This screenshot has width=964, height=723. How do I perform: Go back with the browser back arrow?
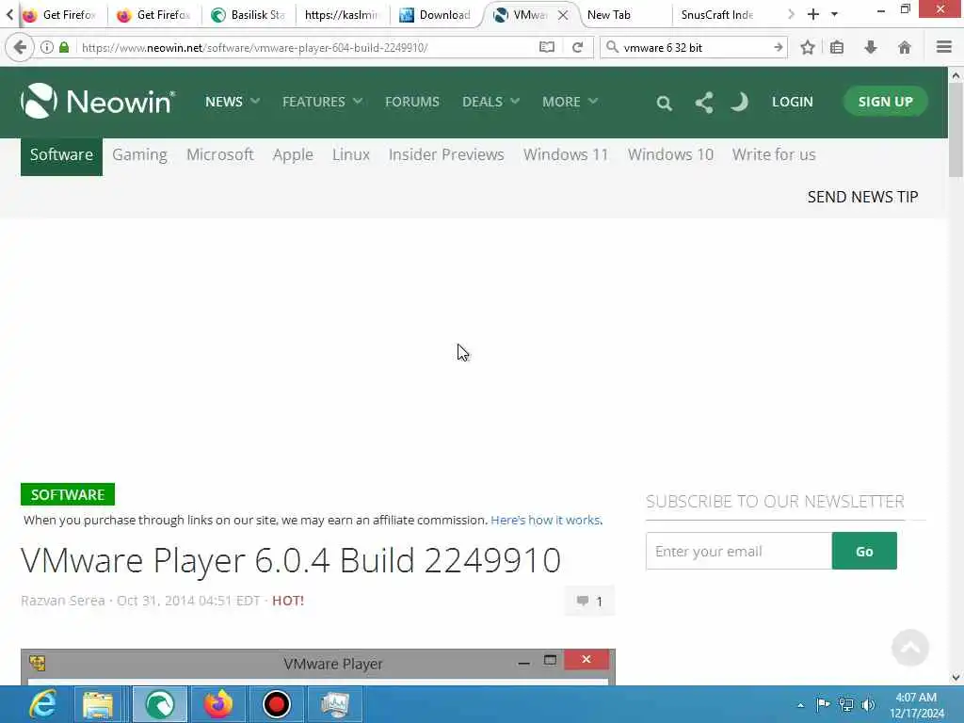point(20,47)
